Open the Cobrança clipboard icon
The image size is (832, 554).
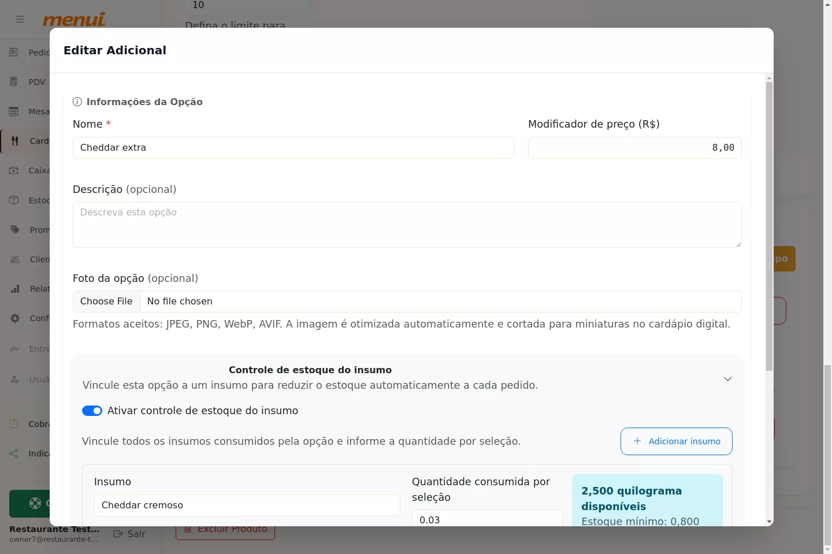pyautogui.click(x=14, y=423)
